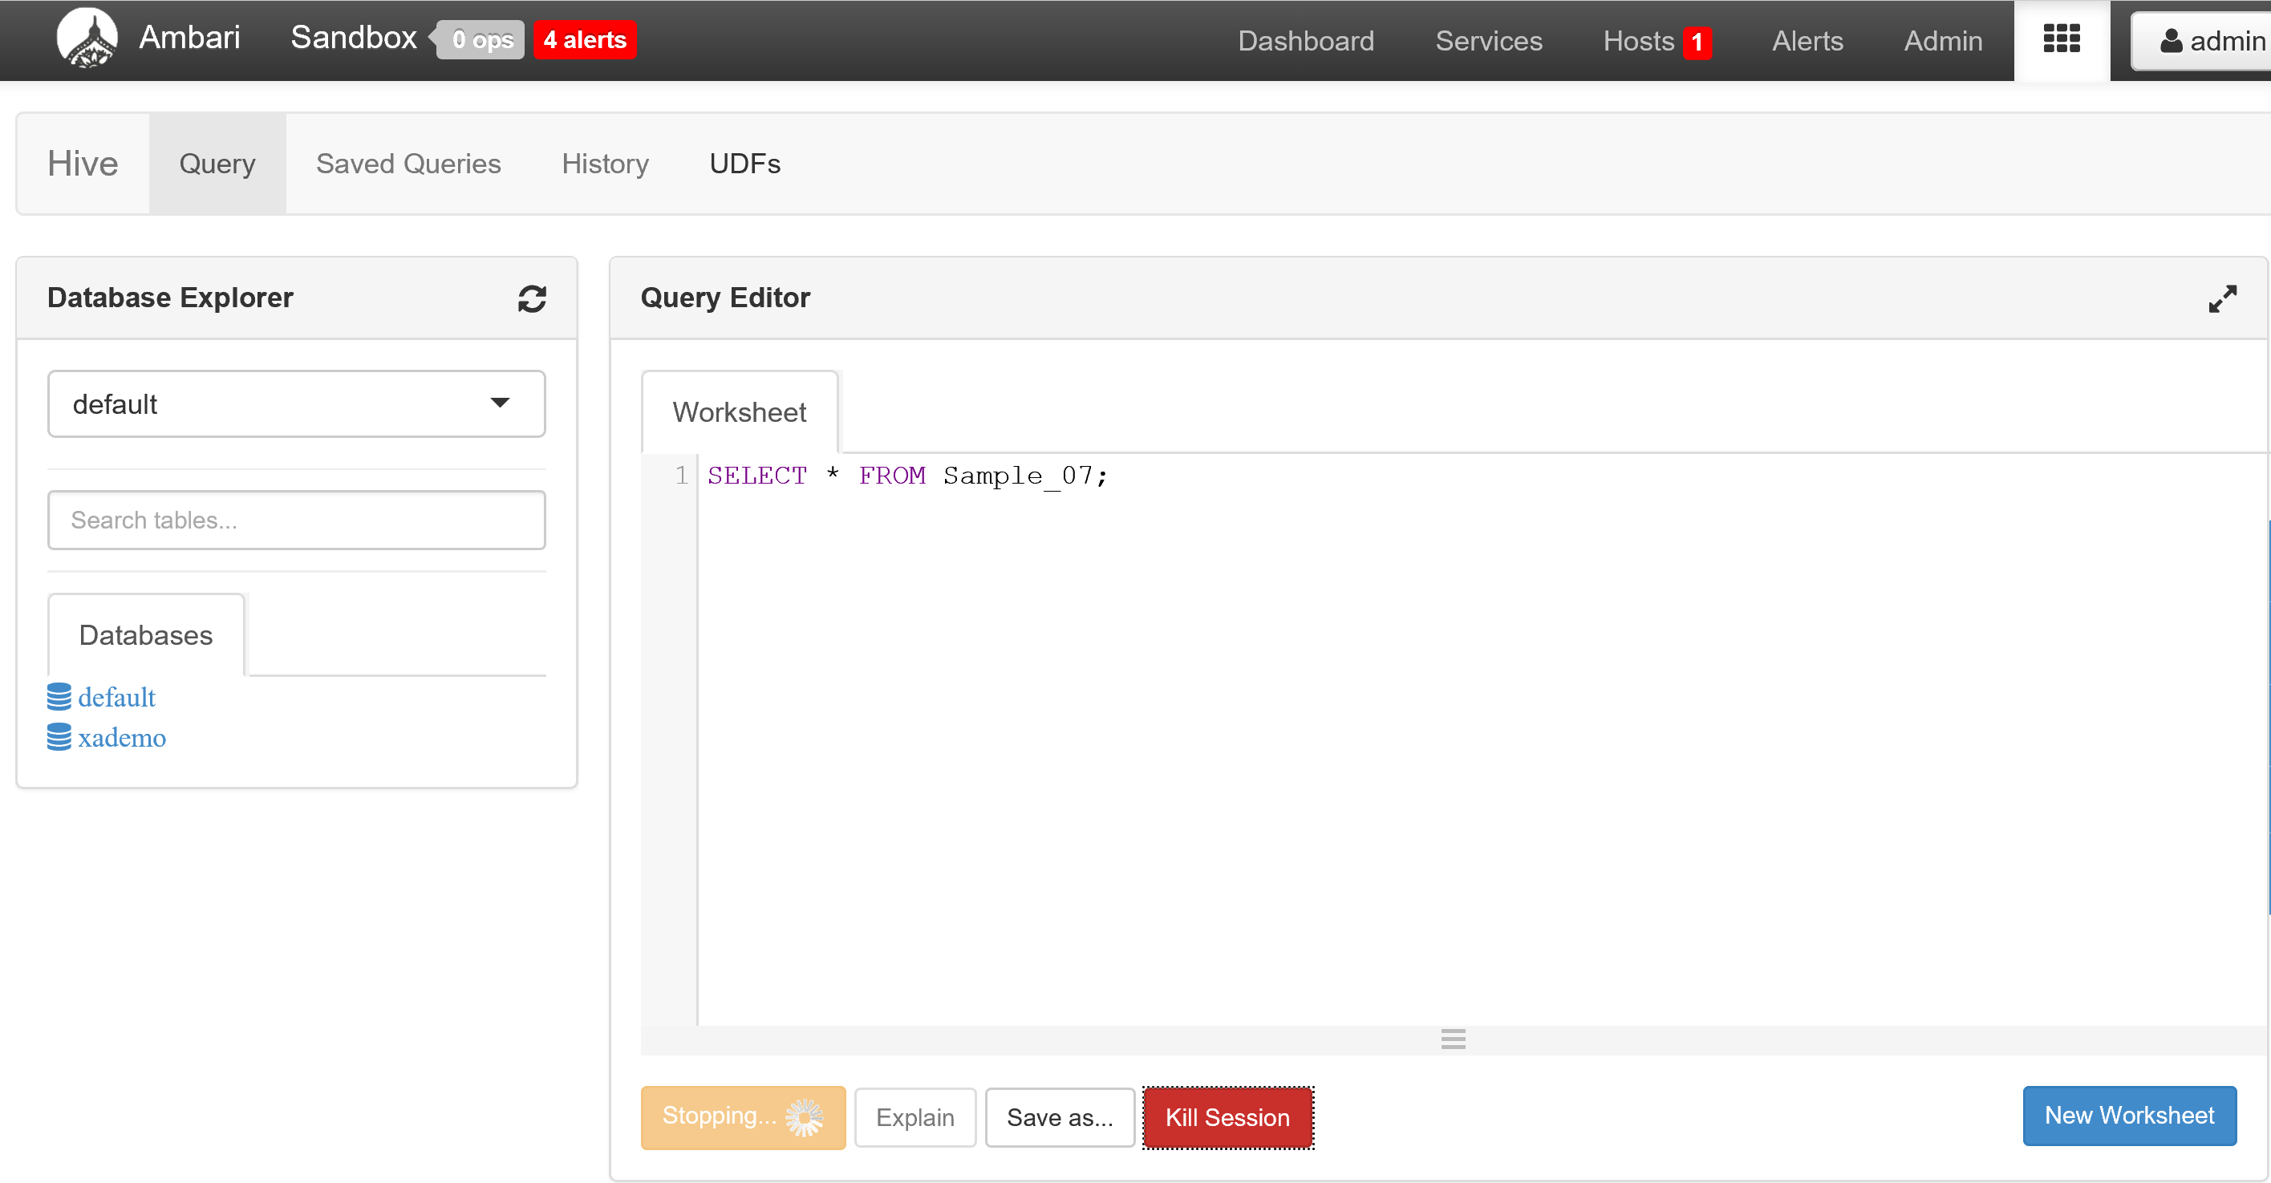Refresh the Database Explorer
Viewport: 2271px width, 1183px height.
tap(532, 299)
